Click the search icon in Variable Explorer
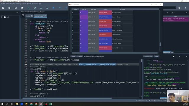This screenshot has height=106, width=189. pyautogui.click(x=167, y=13)
